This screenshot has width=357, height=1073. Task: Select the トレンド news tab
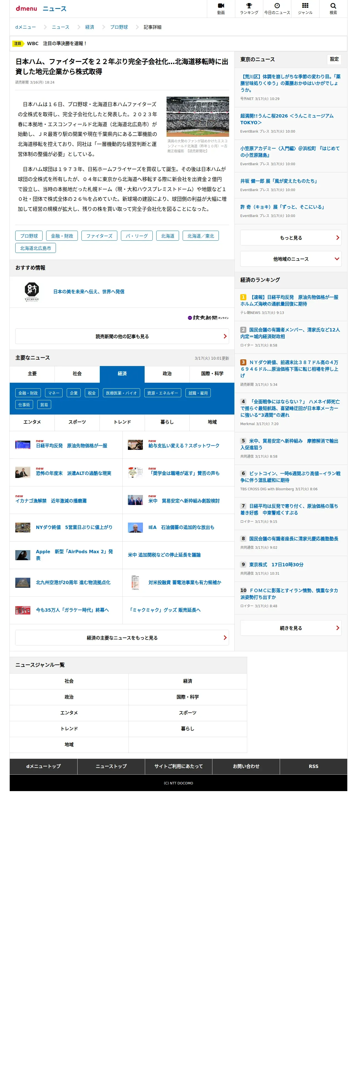click(x=122, y=422)
